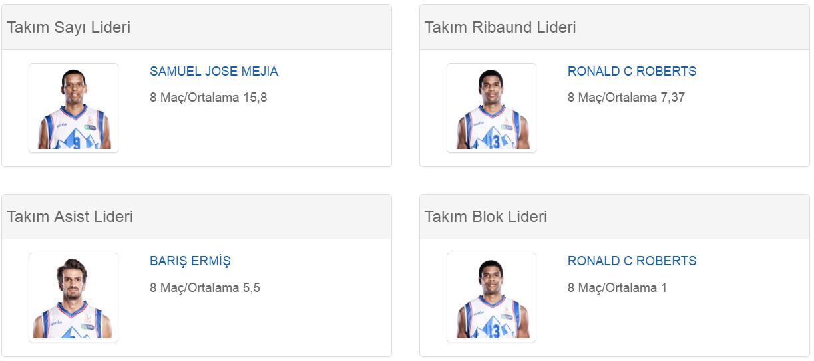Select the Takım Blok Lideri header
This screenshot has width=814, height=361.
pos(486,217)
